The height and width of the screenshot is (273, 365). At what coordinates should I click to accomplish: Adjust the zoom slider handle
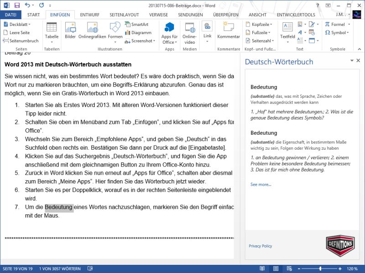click(321, 269)
